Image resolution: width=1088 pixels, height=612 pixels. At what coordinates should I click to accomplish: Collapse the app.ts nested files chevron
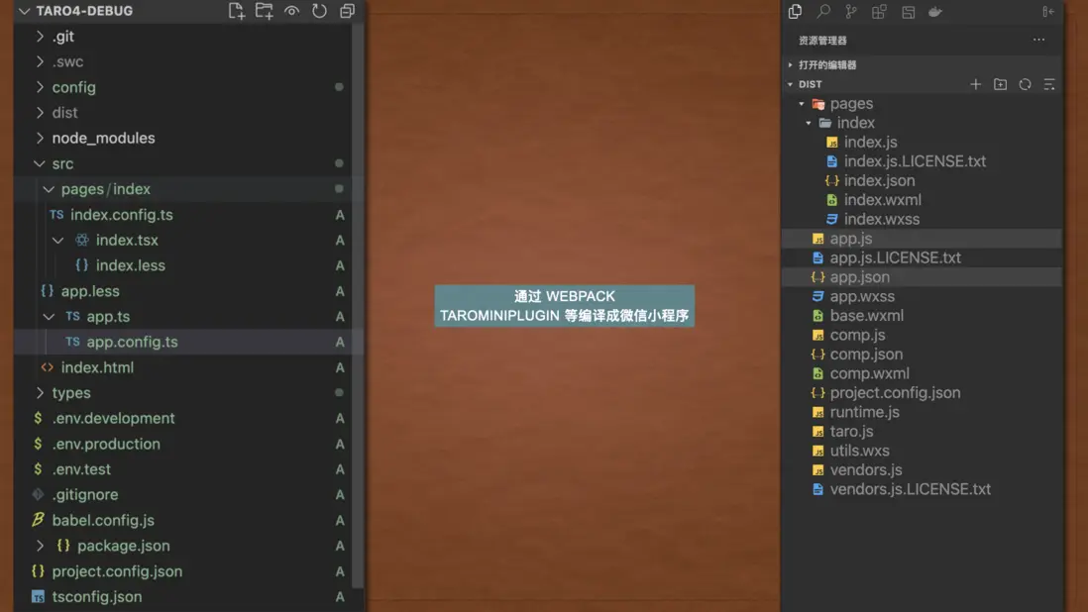[49, 317]
